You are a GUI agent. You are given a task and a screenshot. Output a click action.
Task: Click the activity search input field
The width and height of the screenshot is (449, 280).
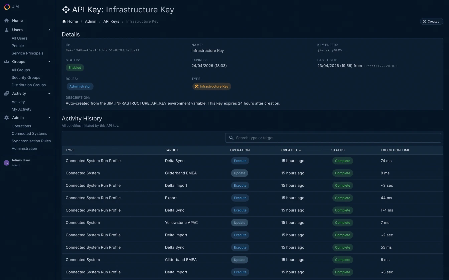pos(333,138)
